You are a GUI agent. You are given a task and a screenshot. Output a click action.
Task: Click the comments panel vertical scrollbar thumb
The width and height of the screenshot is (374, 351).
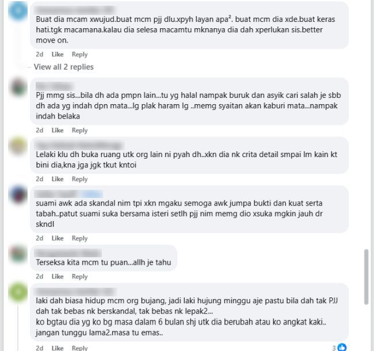[367, 277]
